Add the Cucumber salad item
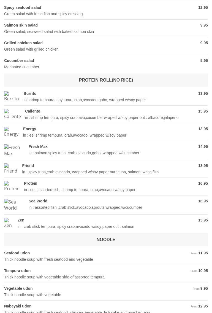Viewport: 212px width, 313px height. pos(19,61)
